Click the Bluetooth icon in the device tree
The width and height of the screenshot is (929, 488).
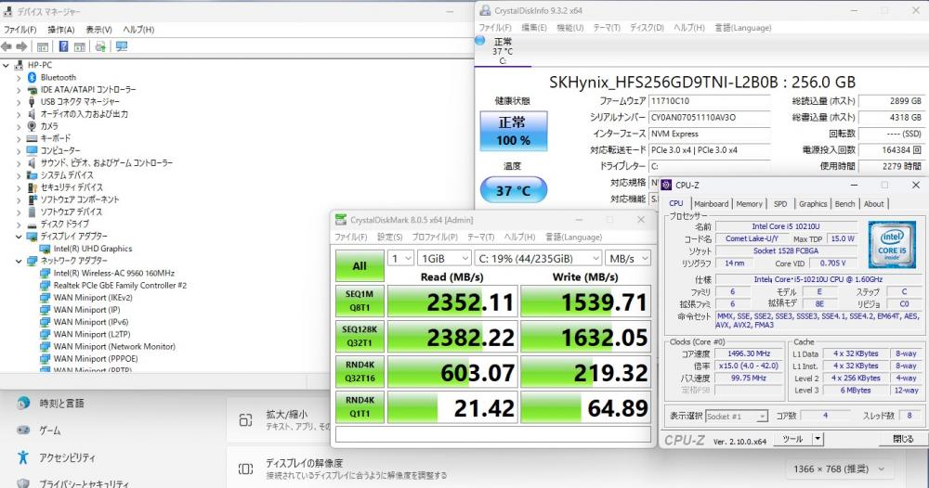(32, 78)
